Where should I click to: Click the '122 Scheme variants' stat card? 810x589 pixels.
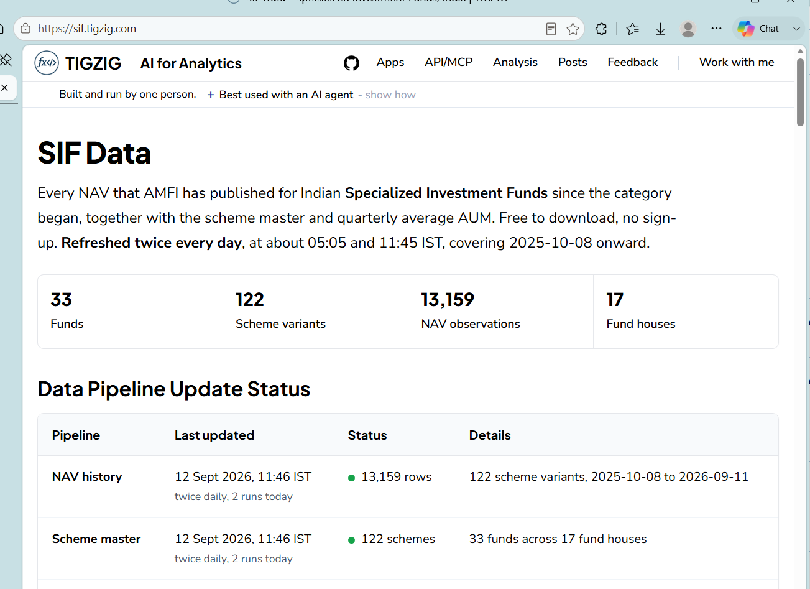tap(315, 312)
